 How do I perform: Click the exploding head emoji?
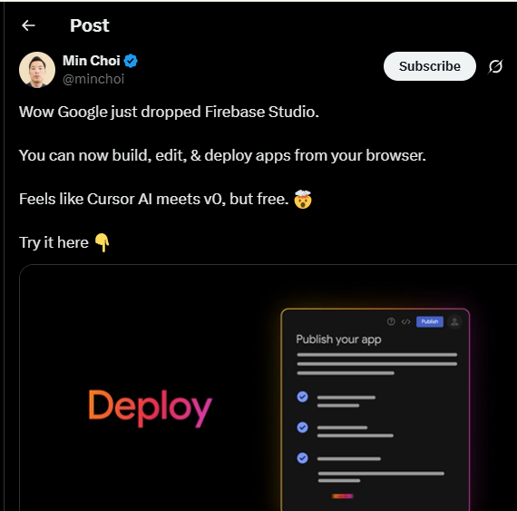click(x=303, y=199)
